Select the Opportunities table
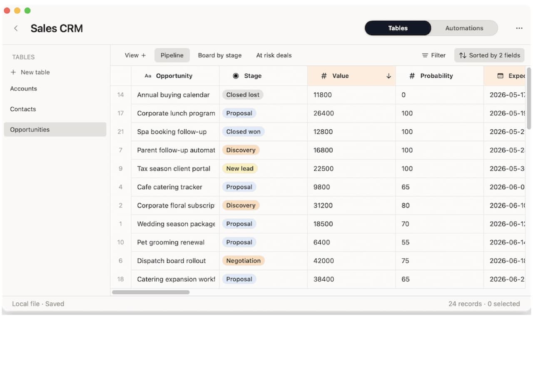 (x=55, y=129)
